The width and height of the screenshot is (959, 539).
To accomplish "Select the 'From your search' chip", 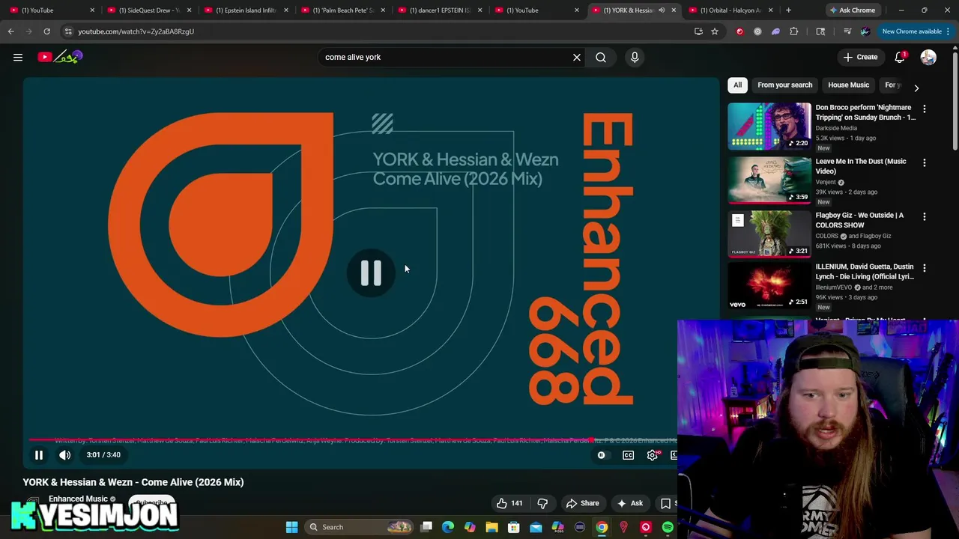I will (784, 85).
